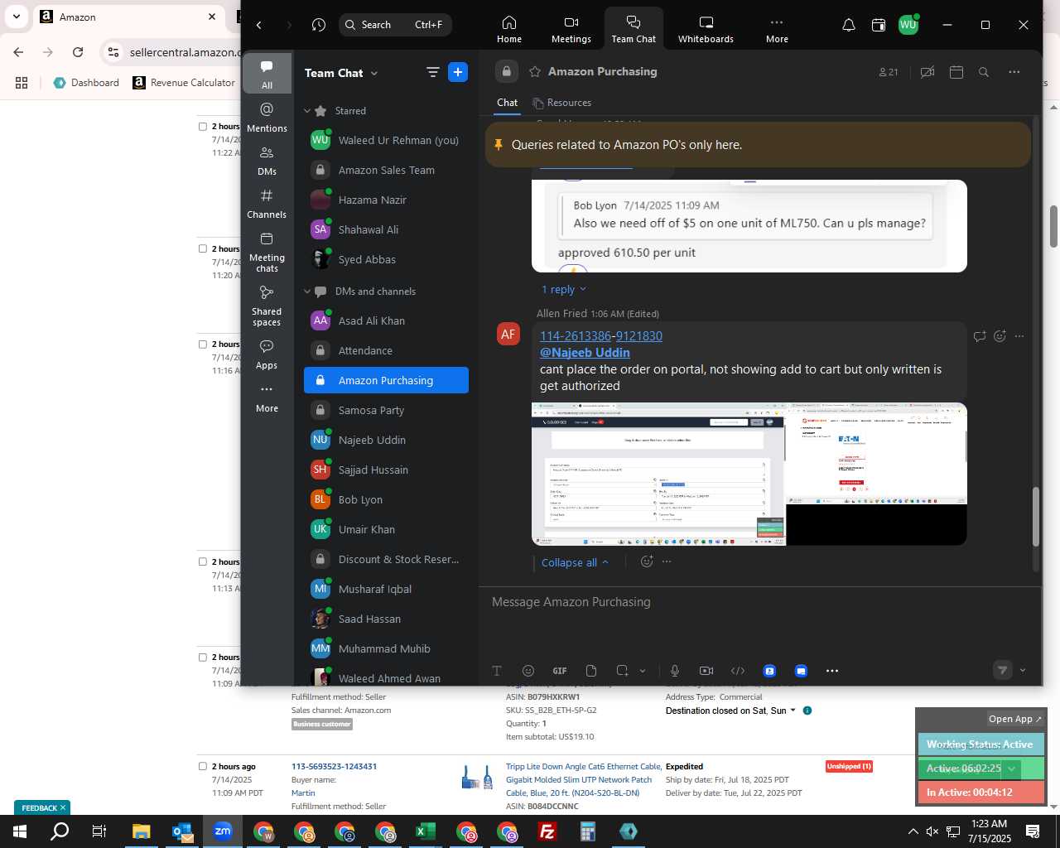The image size is (1060, 848).
Task: Check the 11:22 order row checkbox
Action: point(203,127)
